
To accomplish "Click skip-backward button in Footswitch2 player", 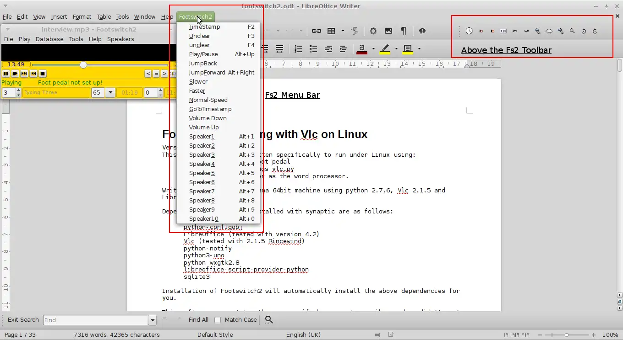I will pyautogui.click(x=33, y=74).
